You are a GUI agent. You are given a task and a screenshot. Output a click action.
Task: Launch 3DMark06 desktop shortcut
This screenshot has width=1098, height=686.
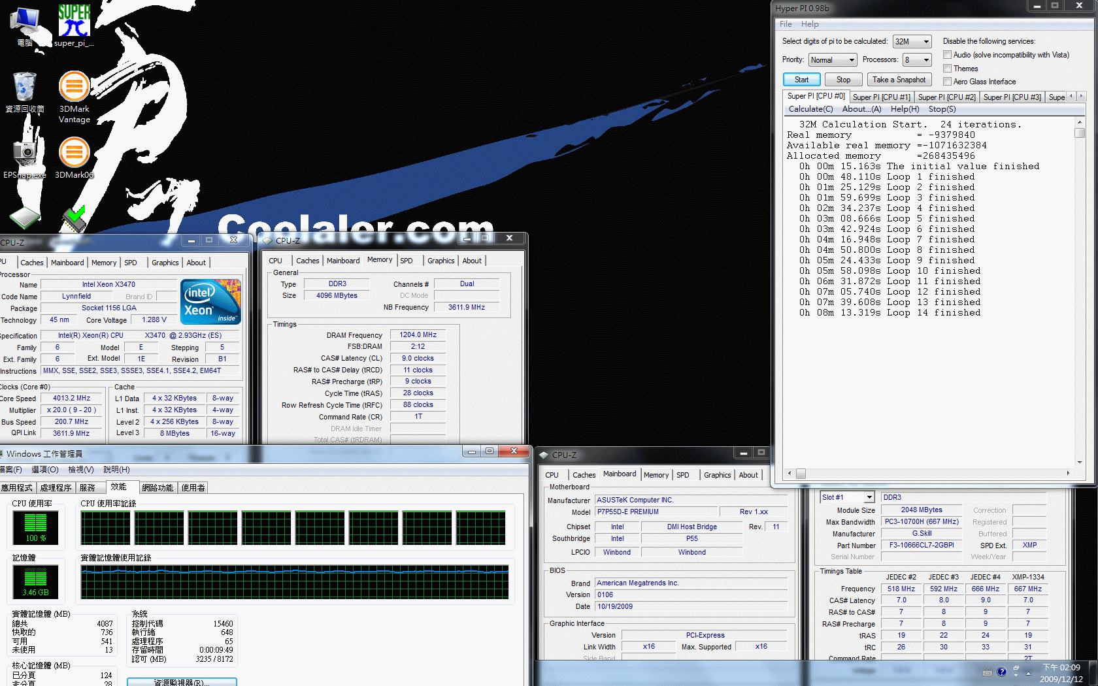[x=74, y=158]
